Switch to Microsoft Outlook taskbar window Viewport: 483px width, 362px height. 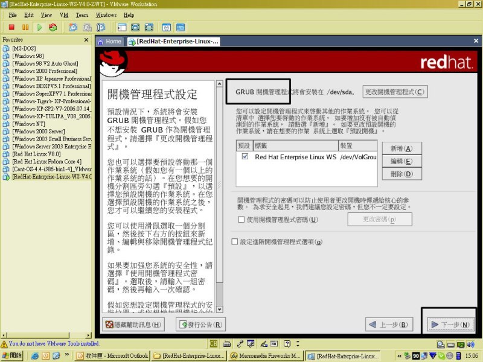pyautogui.click(x=112, y=356)
